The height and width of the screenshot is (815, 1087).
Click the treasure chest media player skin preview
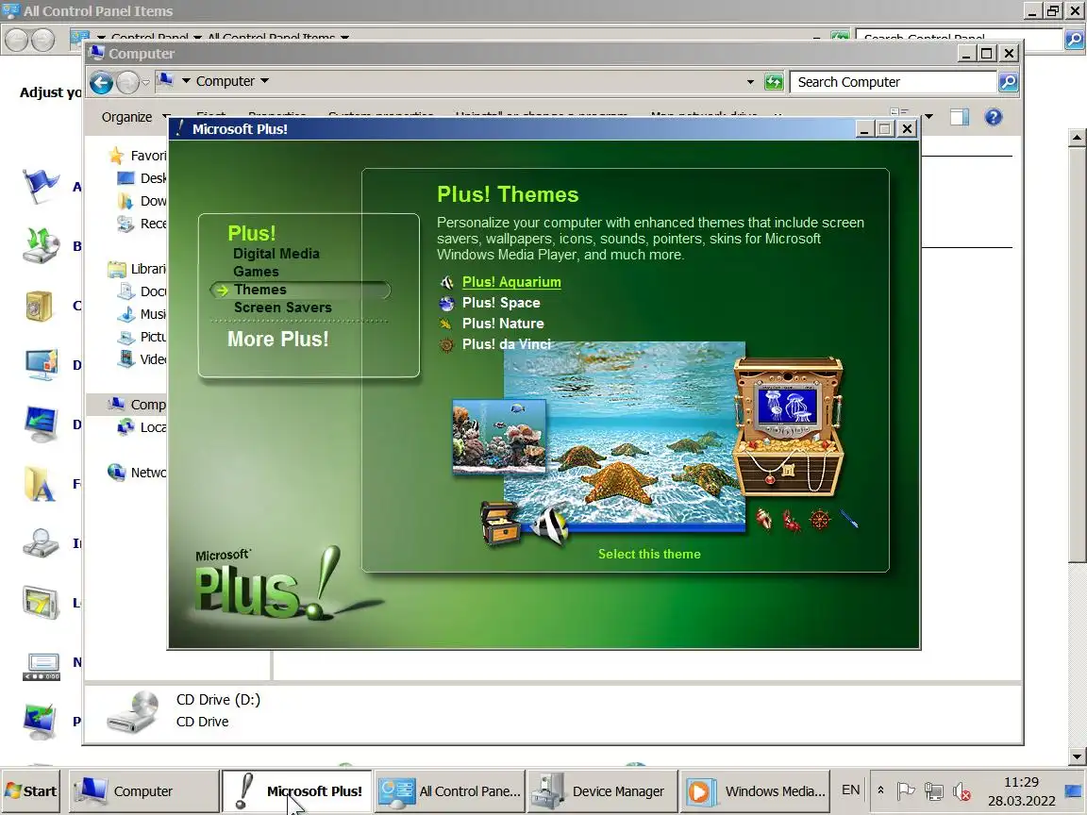[789, 426]
